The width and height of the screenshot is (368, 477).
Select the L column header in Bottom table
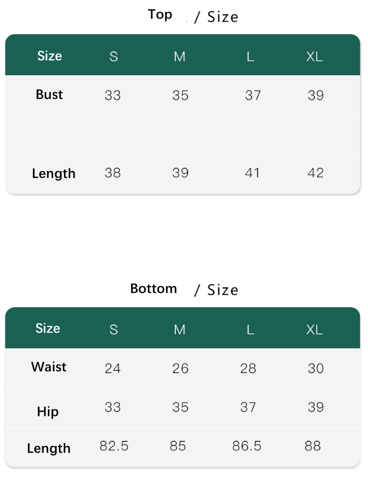tap(251, 330)
